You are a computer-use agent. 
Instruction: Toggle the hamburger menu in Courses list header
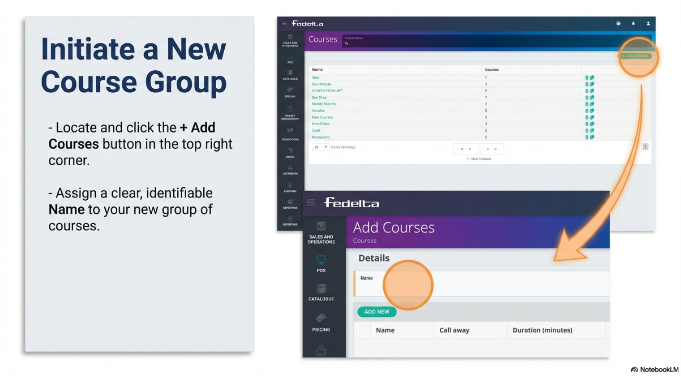pyautogui.click(x=284, y=23)
